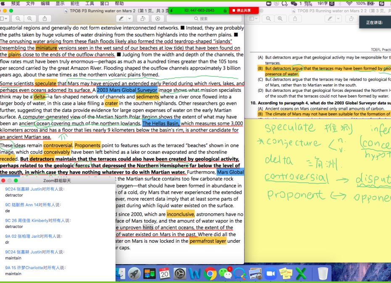Zoom out in the left Preview window
Viewport: 391px width, 283px height.
point(18,18)
